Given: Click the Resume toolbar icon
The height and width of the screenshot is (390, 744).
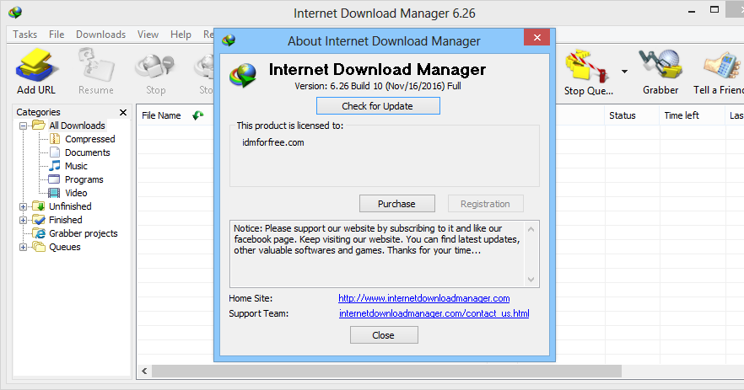Looking at the screenshot, I should coord(96,65).
